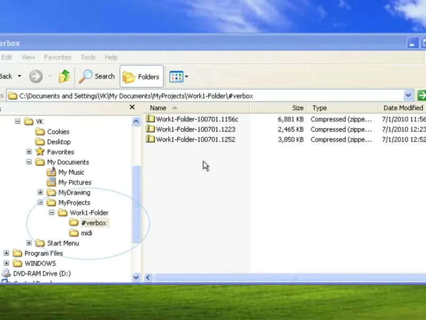426x320 pixels.
Task: Close the Folders pane with X
Action: point(132,107)
